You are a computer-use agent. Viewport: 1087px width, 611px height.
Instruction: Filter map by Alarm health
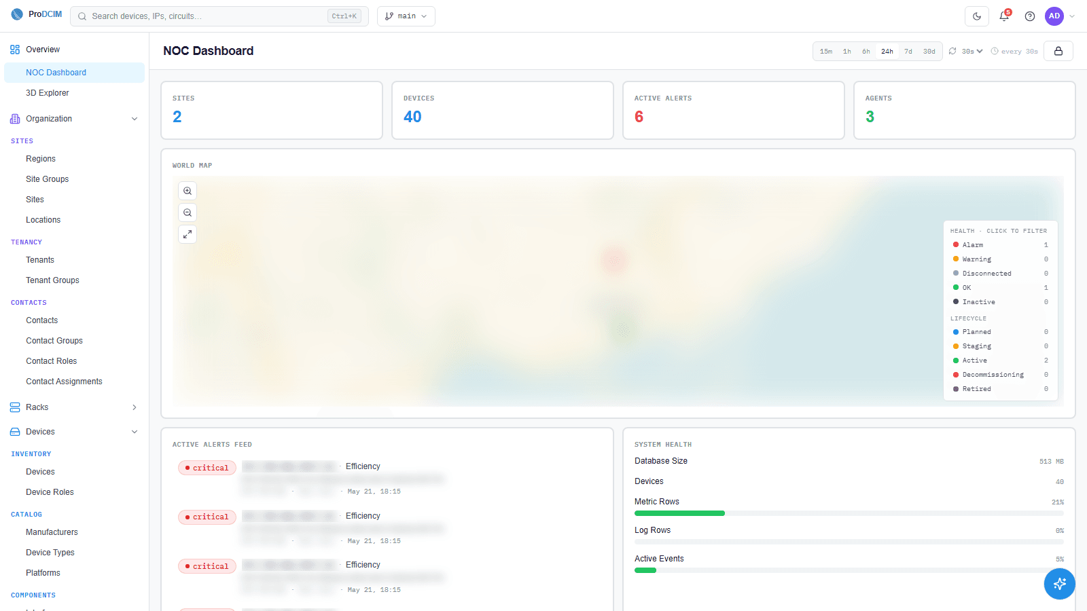tap(1000, 245)
